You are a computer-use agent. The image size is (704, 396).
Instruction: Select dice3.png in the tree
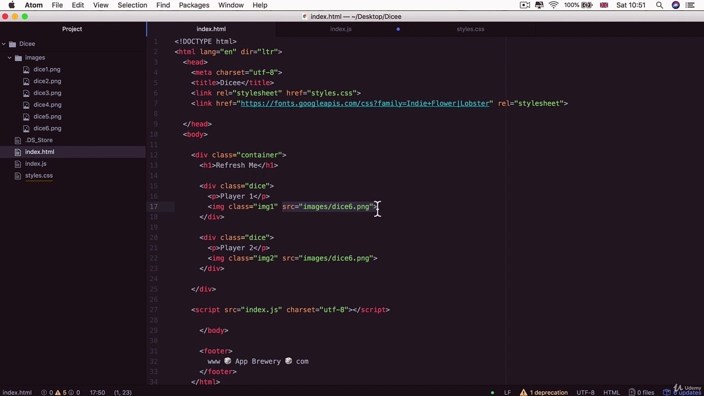[x=47, y=93]
